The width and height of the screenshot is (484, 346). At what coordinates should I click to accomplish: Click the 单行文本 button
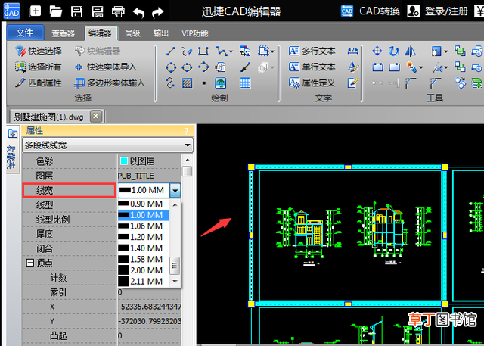click(312, 67)
